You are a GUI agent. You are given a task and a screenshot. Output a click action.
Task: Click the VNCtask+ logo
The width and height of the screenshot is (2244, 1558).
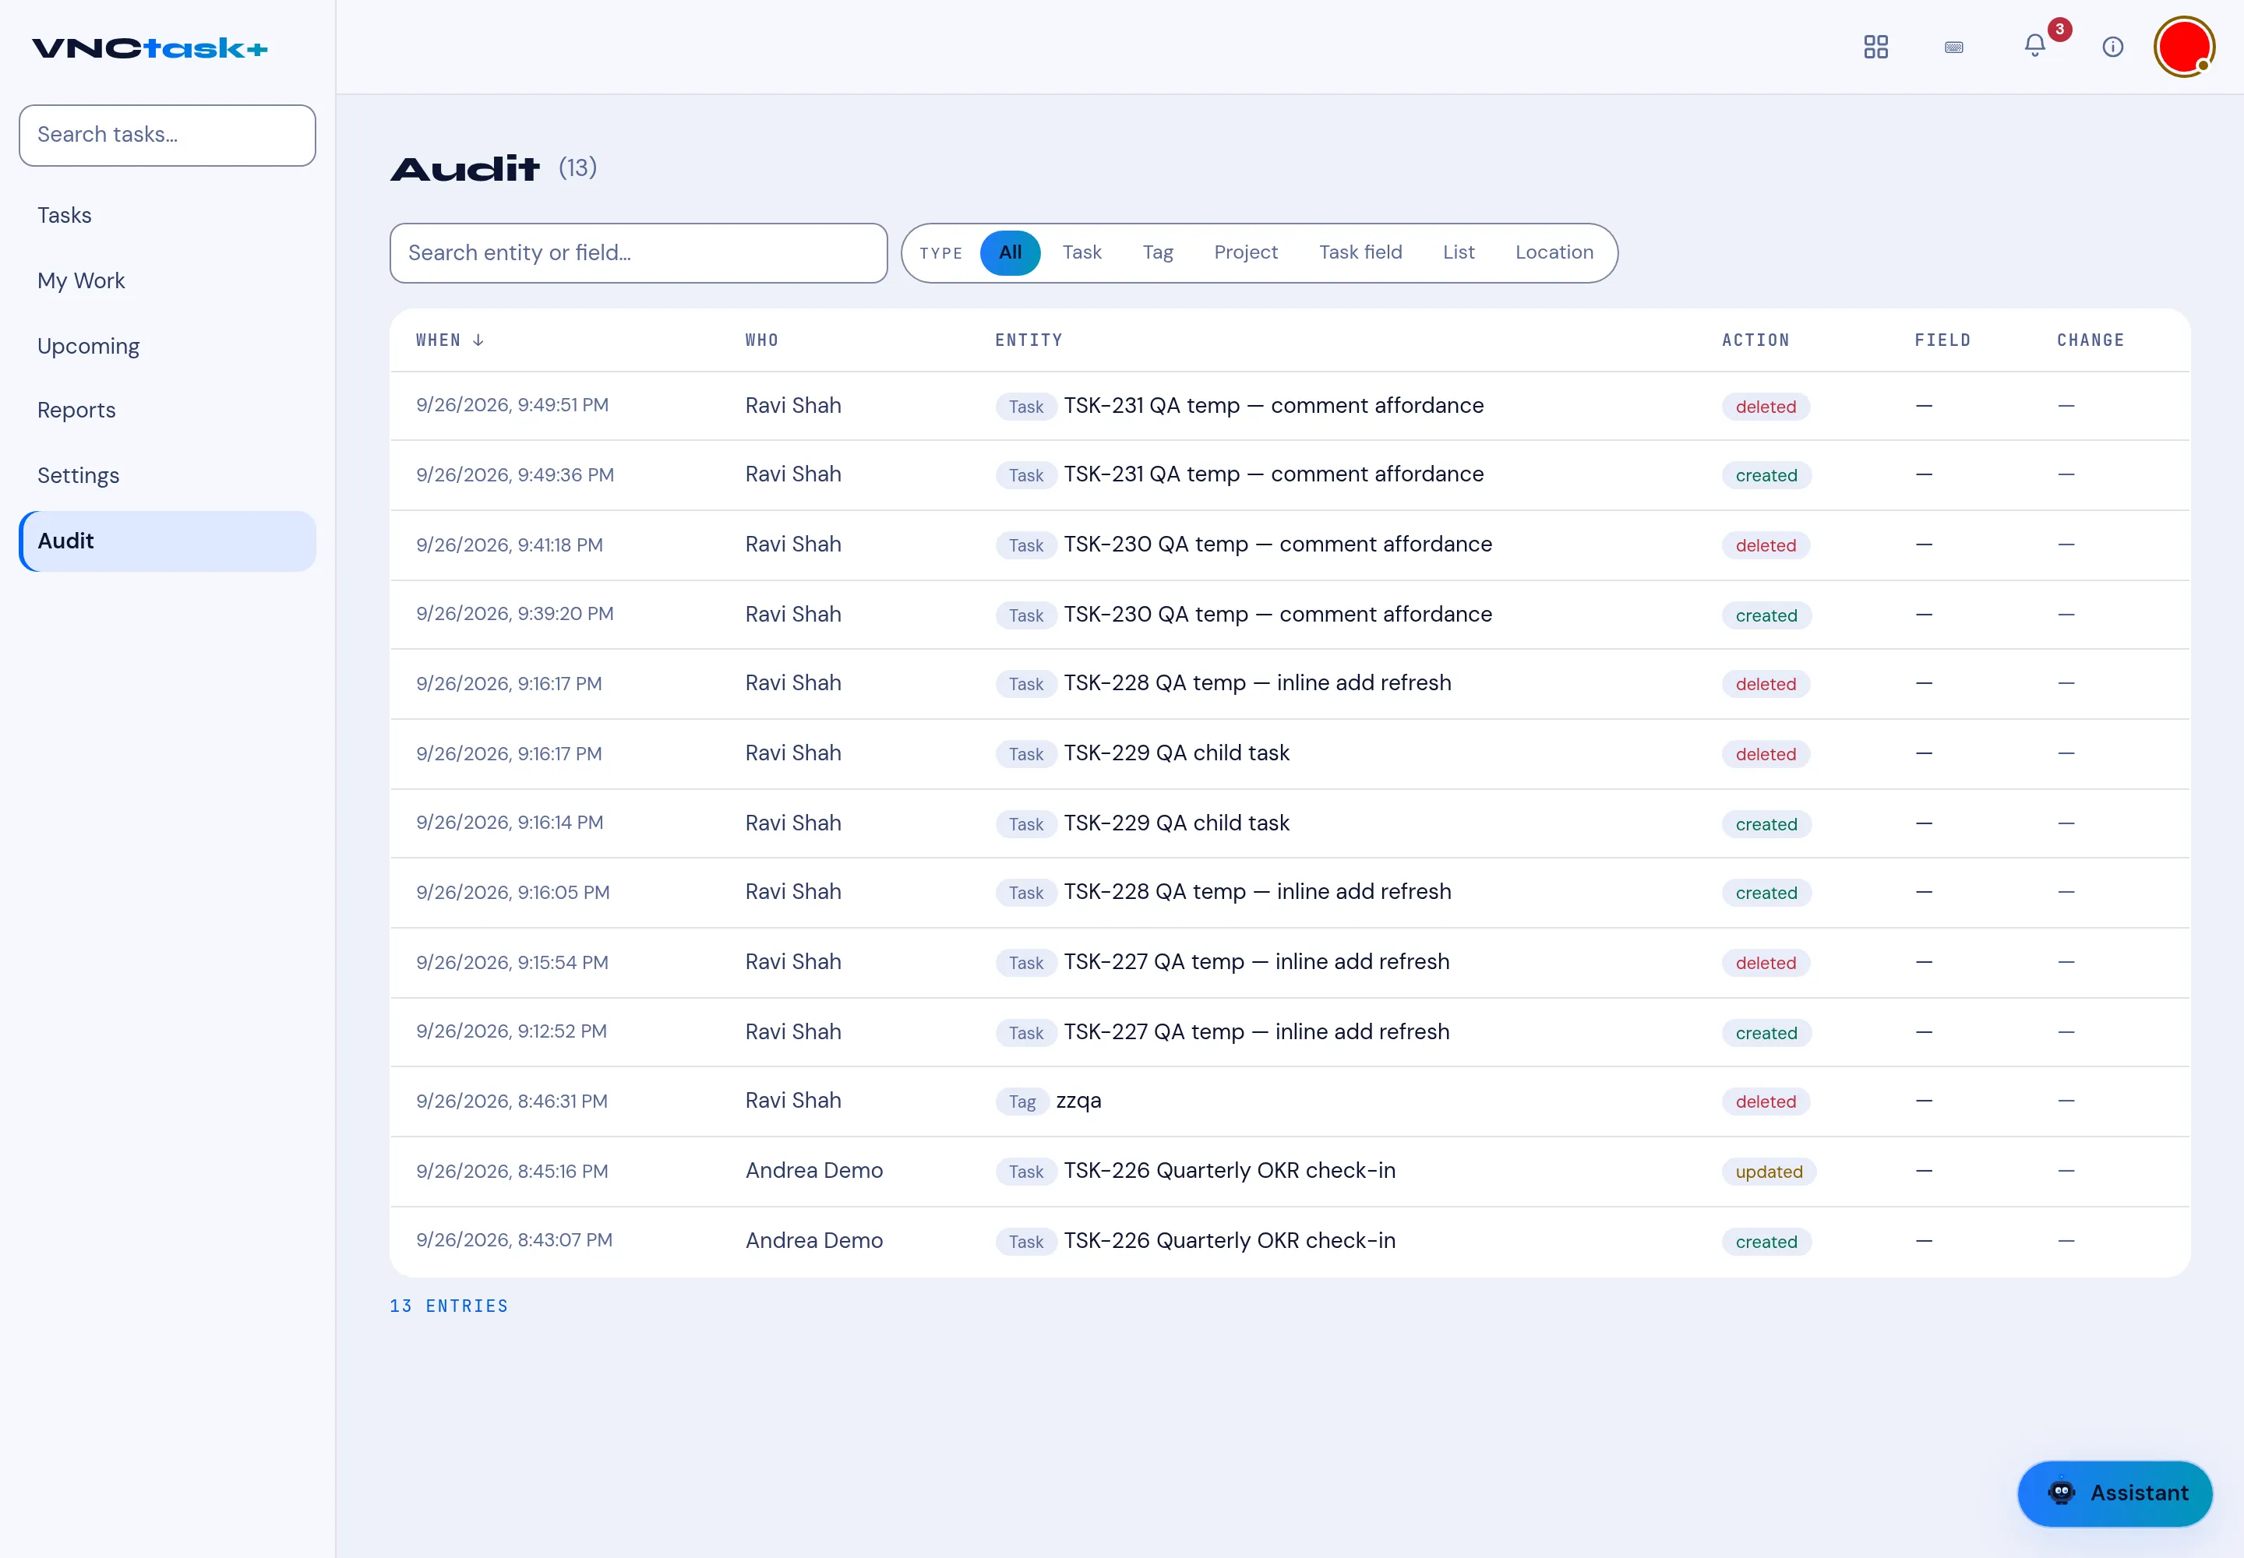pyautogui.click(x=150, y=49)
